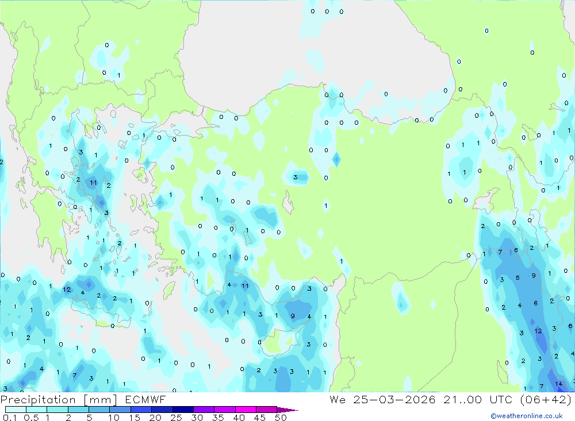This screenshot has width=575, height=421.
Task: Select the purple swatch between 25 and 30
Action: click(x=183, y=410)
